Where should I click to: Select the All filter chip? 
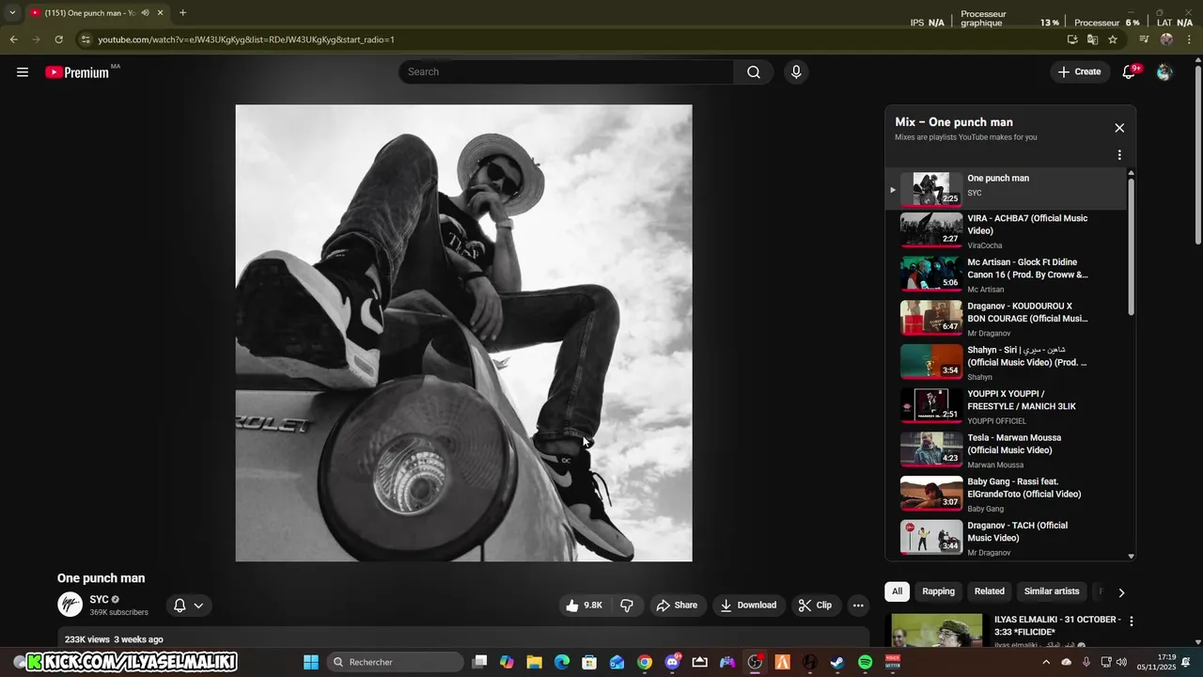(897, 591)
